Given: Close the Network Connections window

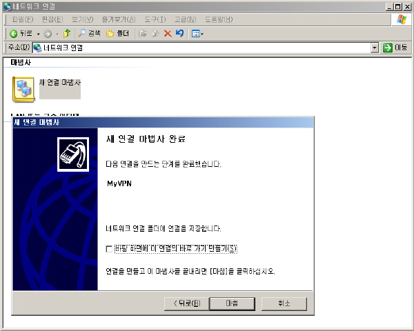Looking at the screenshot, I should (x=407, y=7).
